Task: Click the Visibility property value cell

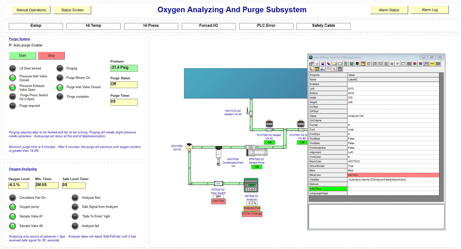Action: click(393, 180)
